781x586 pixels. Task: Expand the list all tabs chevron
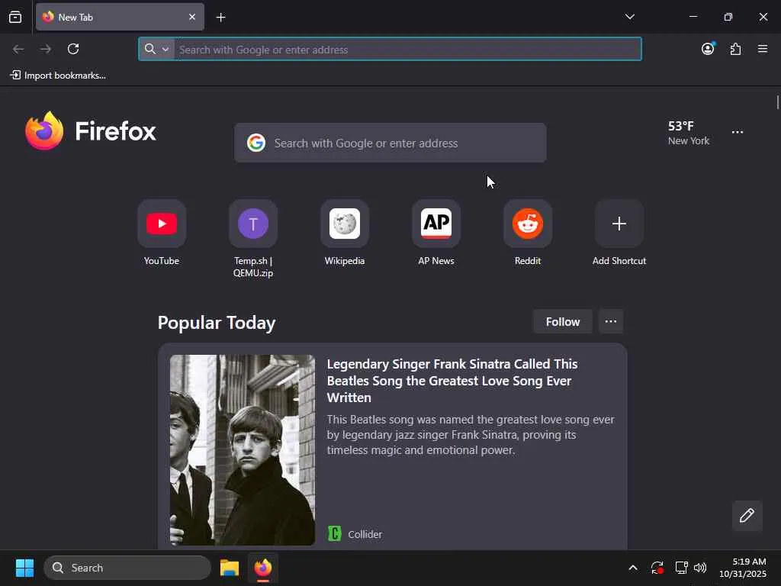(629, 17)
